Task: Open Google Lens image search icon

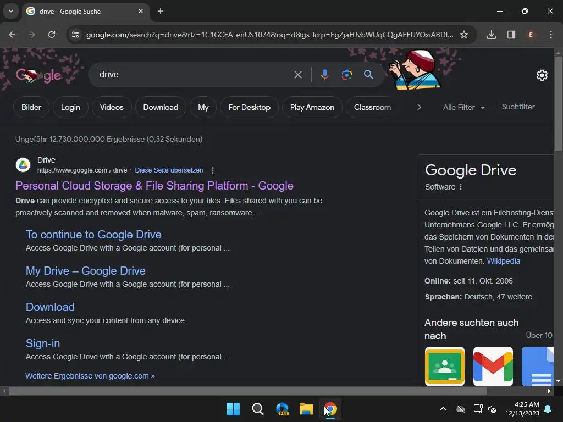Action: click(x=346, y=75)
